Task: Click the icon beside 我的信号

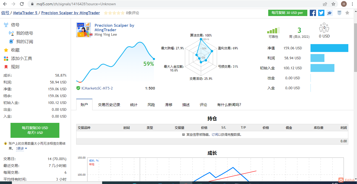Action: 11,33
